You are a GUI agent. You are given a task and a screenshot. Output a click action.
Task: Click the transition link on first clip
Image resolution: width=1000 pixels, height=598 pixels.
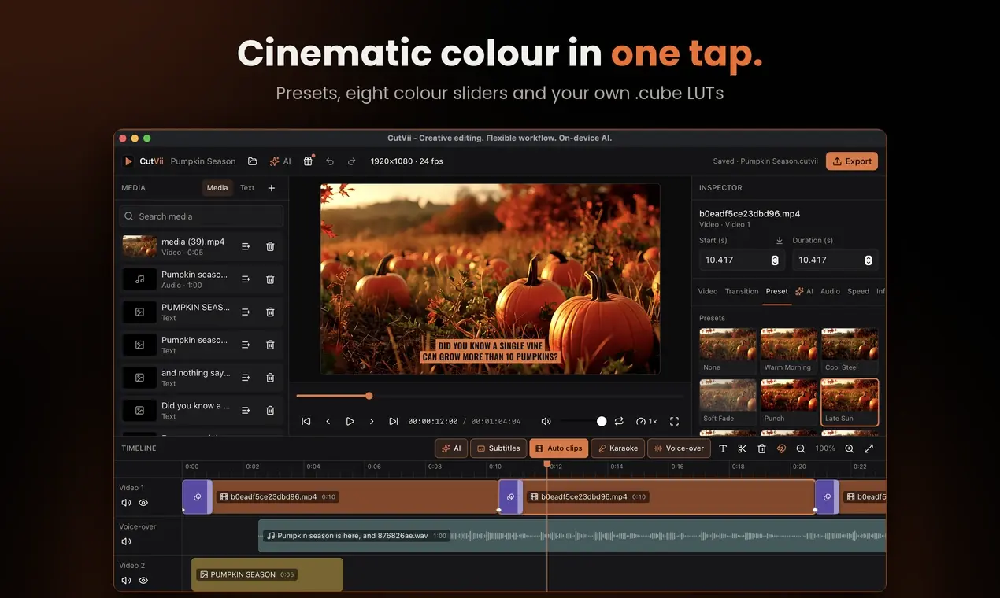coord(197,497)
